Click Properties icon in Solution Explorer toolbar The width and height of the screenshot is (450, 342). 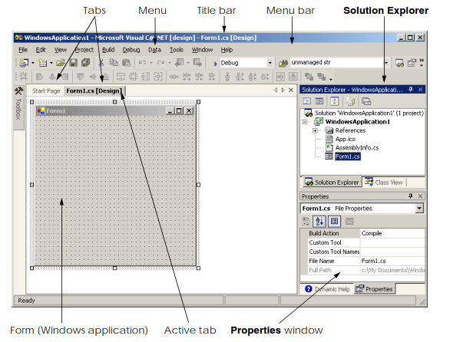[366, 101]
